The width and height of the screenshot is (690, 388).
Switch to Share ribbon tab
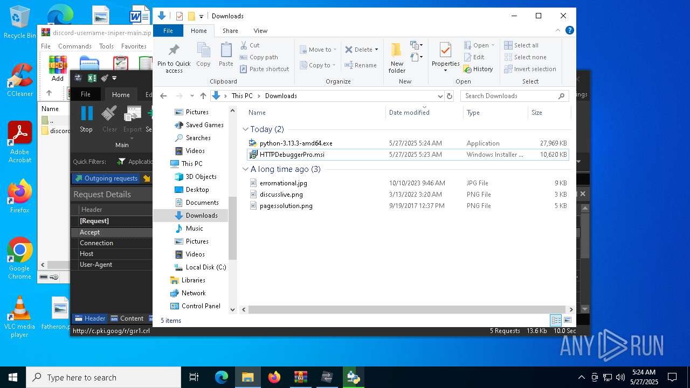coord(230,31)
